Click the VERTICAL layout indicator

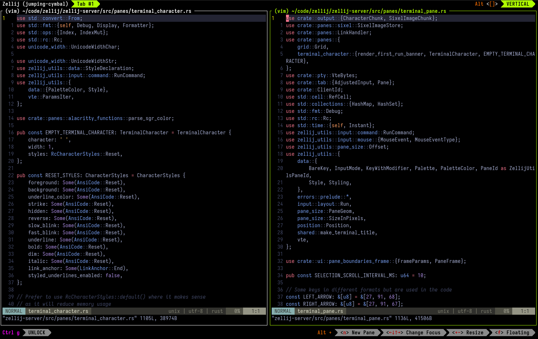(518, 4)
